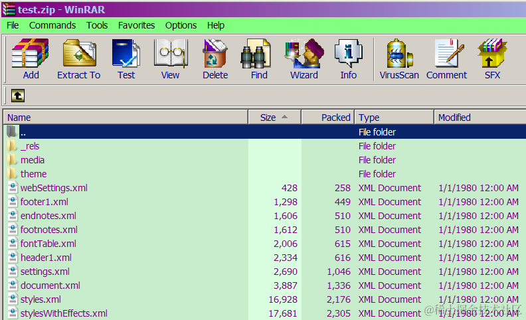Sort by the Size column header

(x=274, y=118)
